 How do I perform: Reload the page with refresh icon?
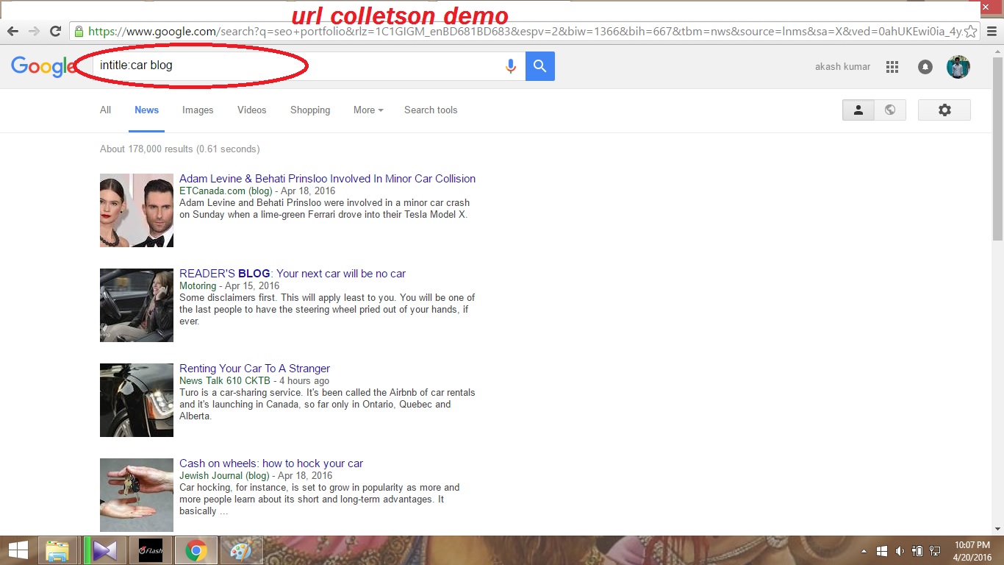pyautogui.click(x=55, y=31)
